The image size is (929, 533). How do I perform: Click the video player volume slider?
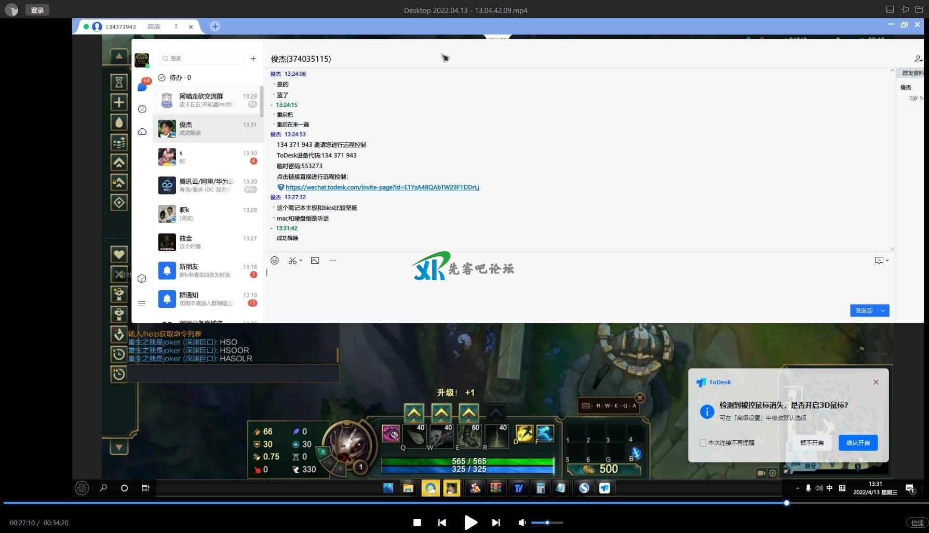(547, 523)
